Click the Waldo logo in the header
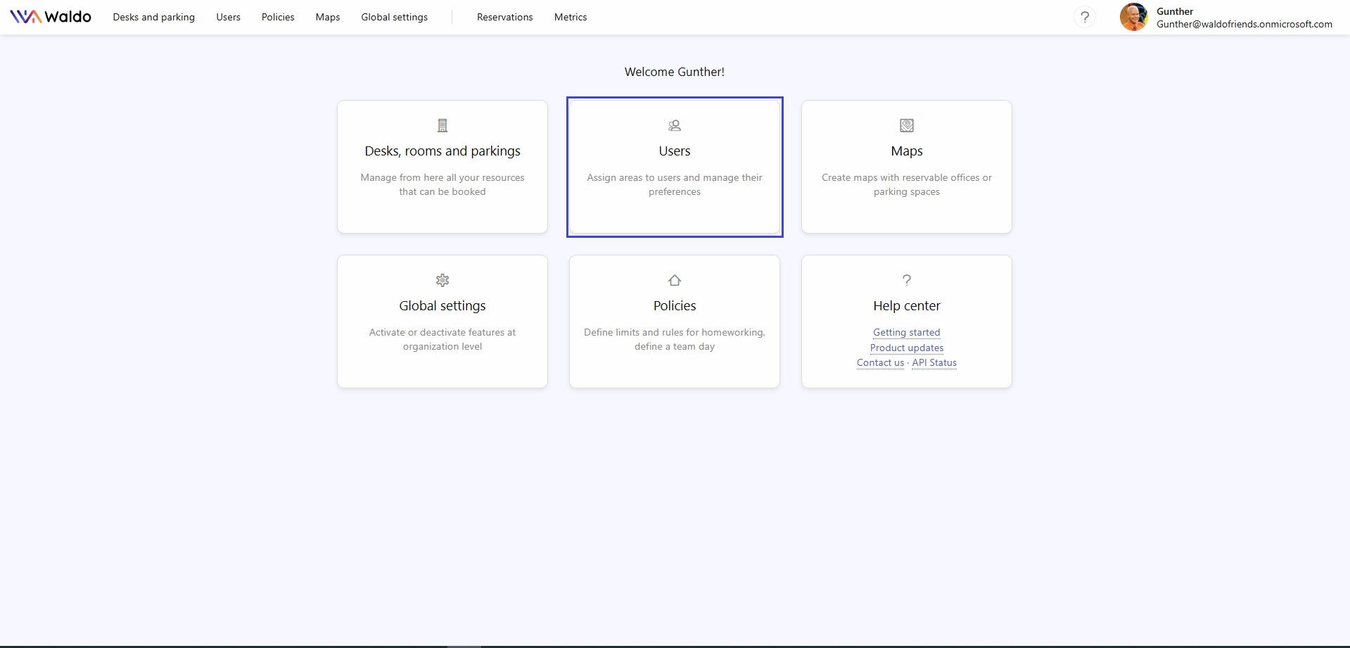The image size is (1350, 648). point(51,17)
